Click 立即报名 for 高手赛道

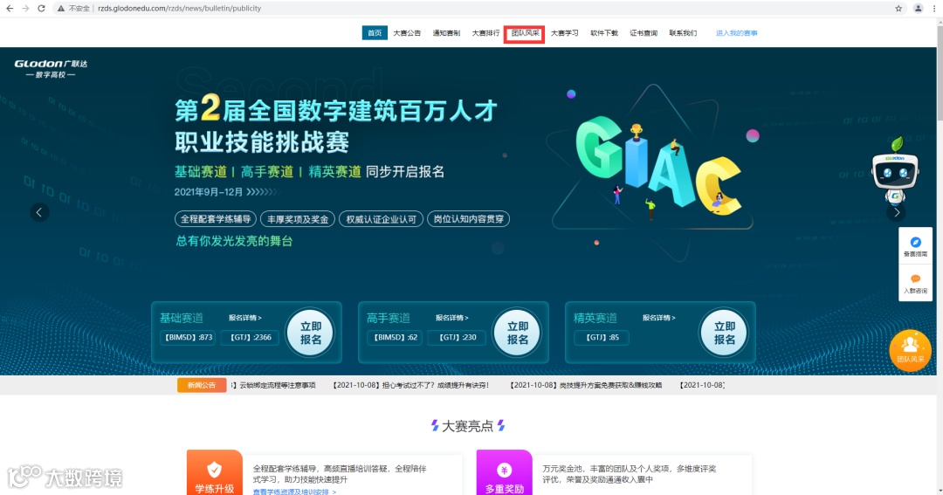pos(517,333)
